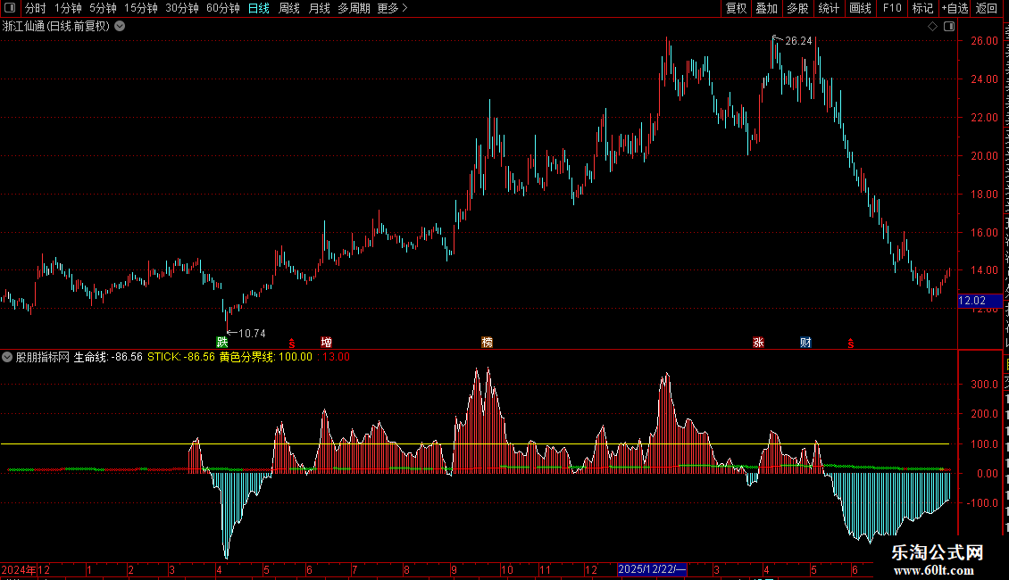Image resolution: width=1009 pixels, height=580 pixels.
Task: Add the stock via +自选
Action: coord(955,8)
